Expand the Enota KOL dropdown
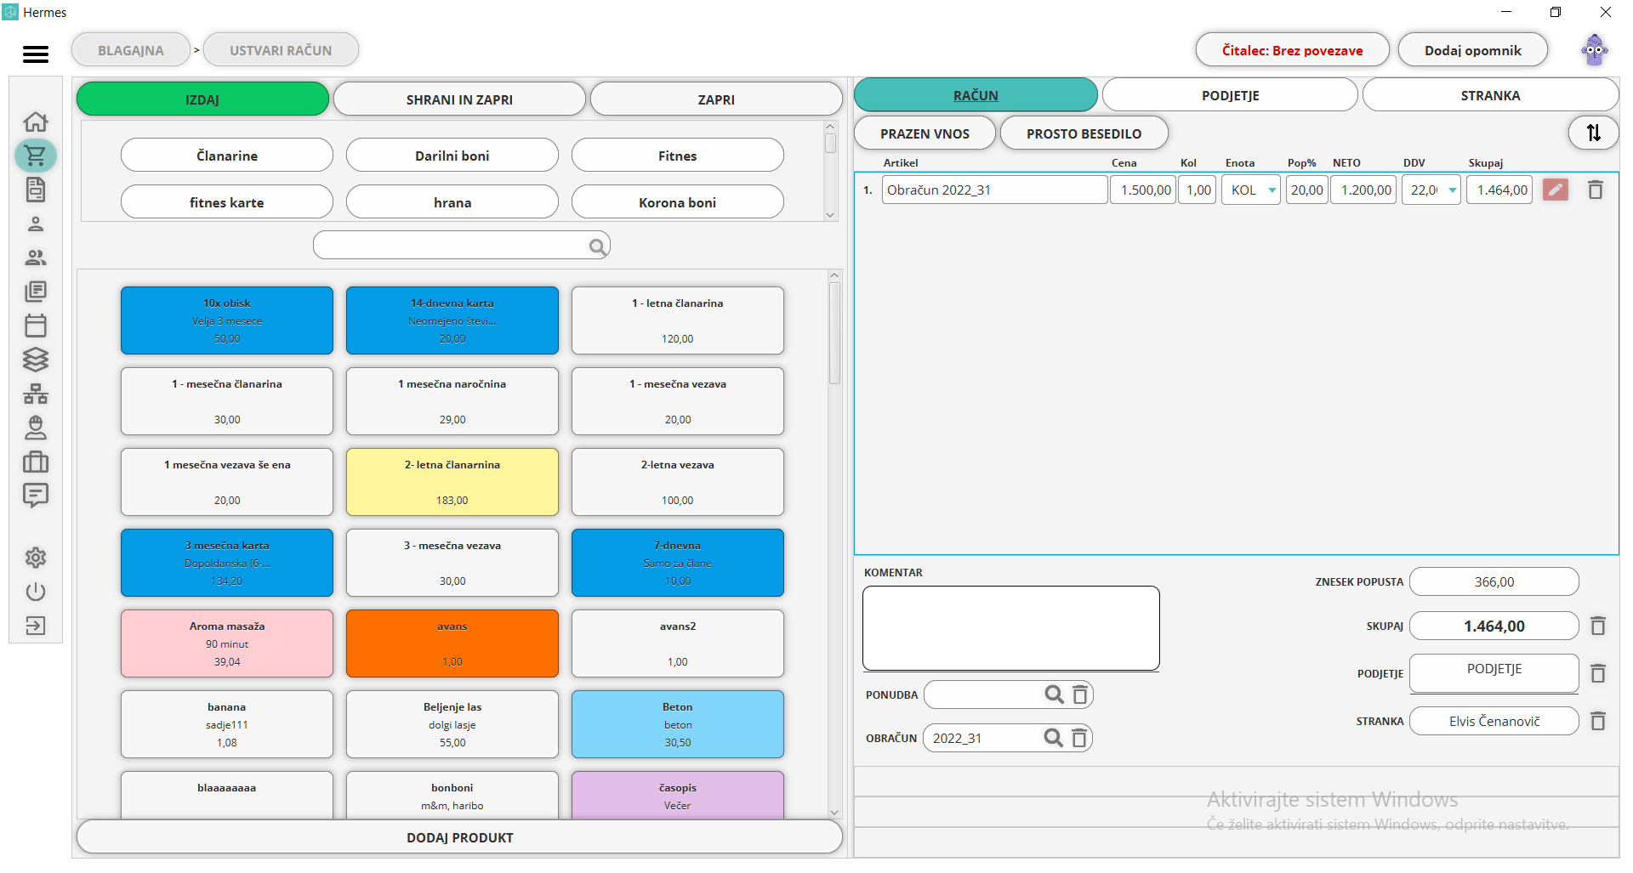 point(1272,190)
